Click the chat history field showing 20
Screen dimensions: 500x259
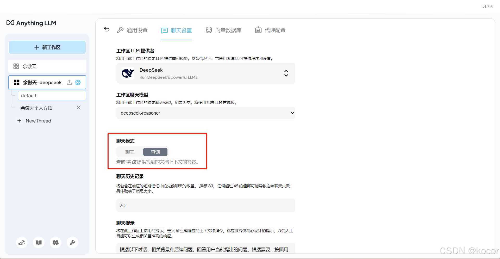(206, 205)
